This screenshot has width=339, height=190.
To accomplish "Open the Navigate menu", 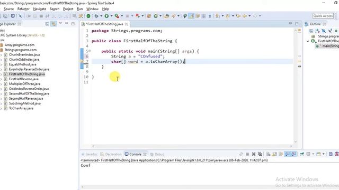I will pos(40,9).
